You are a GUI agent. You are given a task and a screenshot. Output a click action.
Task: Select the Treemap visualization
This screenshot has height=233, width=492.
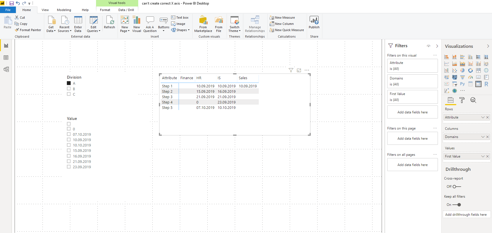[478, 70]
